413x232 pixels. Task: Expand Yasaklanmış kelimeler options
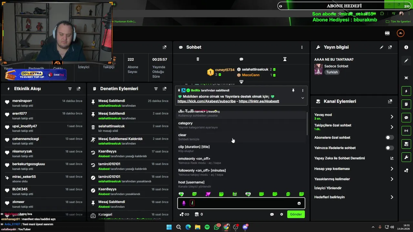pos(392,179)
